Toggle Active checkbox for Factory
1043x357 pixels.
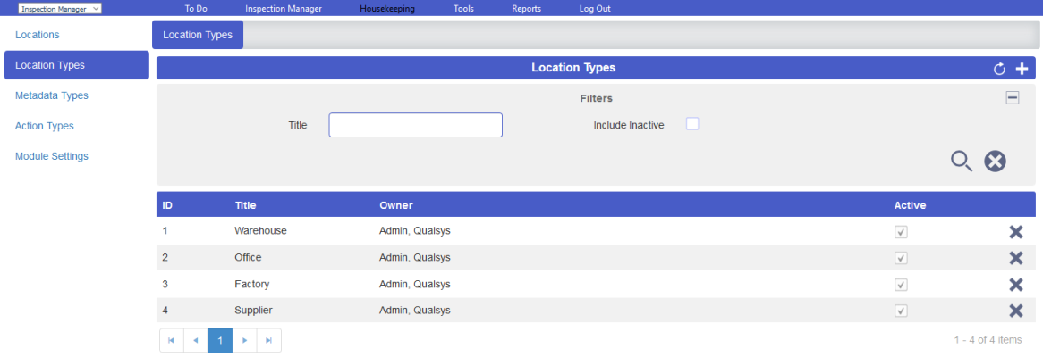[x=902, y=285]
